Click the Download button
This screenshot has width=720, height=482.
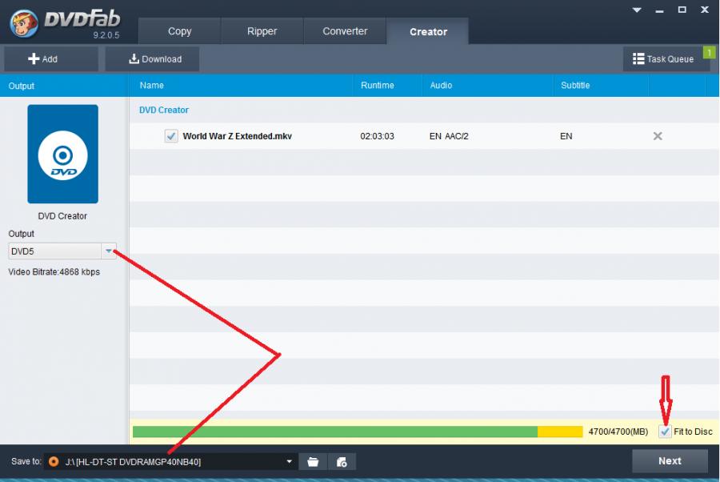pyautogui.click(x=152, y=58)
